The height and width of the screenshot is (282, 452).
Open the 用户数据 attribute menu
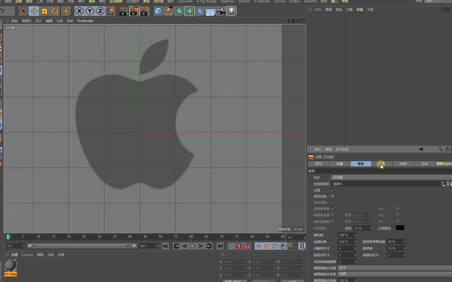[x=342, y=149]
